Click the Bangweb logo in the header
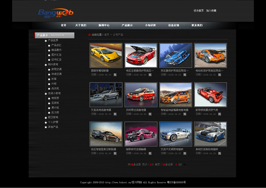 [55, 12]
